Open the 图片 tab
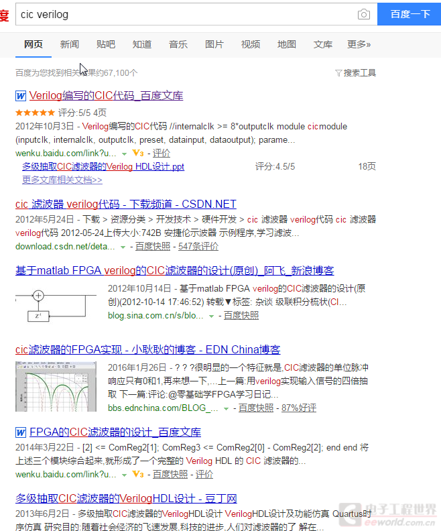This screenshot has height=531, width=441. coord(214,44)
